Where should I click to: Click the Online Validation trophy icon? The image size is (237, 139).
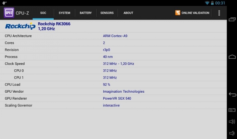(178, 13)
